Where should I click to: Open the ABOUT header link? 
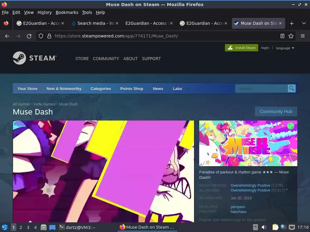point(130,59)
